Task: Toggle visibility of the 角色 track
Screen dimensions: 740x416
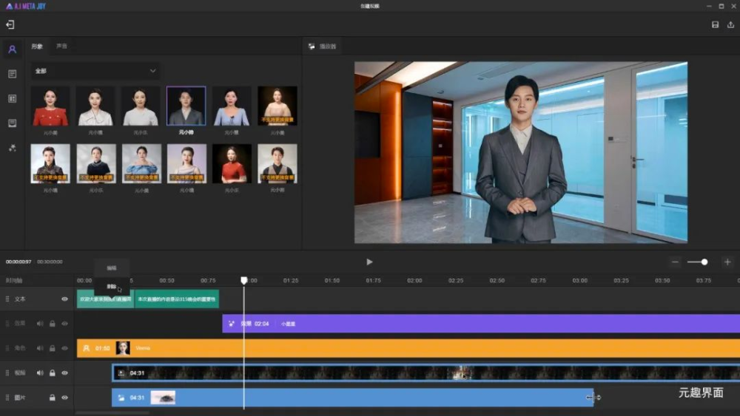Action: [64, 348]
